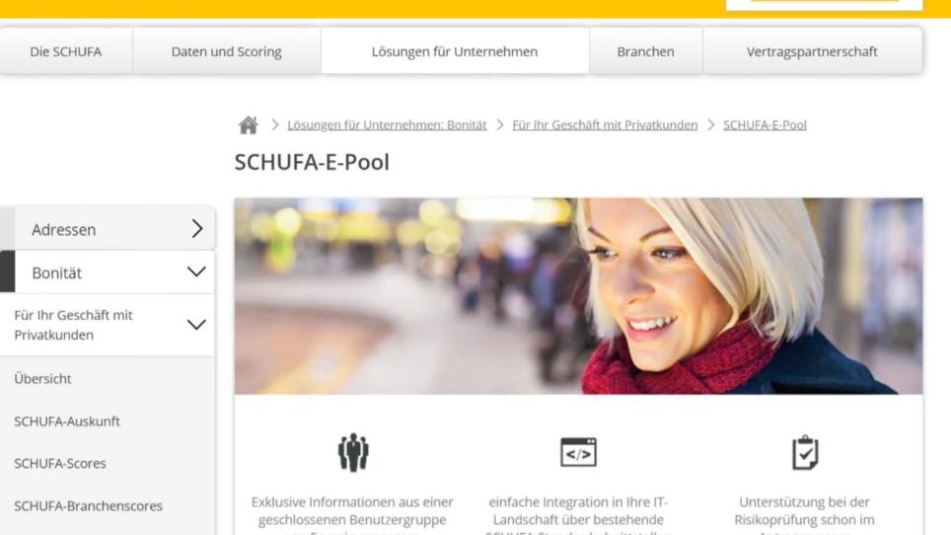Click the SCHUFA-E-Pool breadcrumb link
This screenshot has width=951, height=535.
[x=765, y=125]
